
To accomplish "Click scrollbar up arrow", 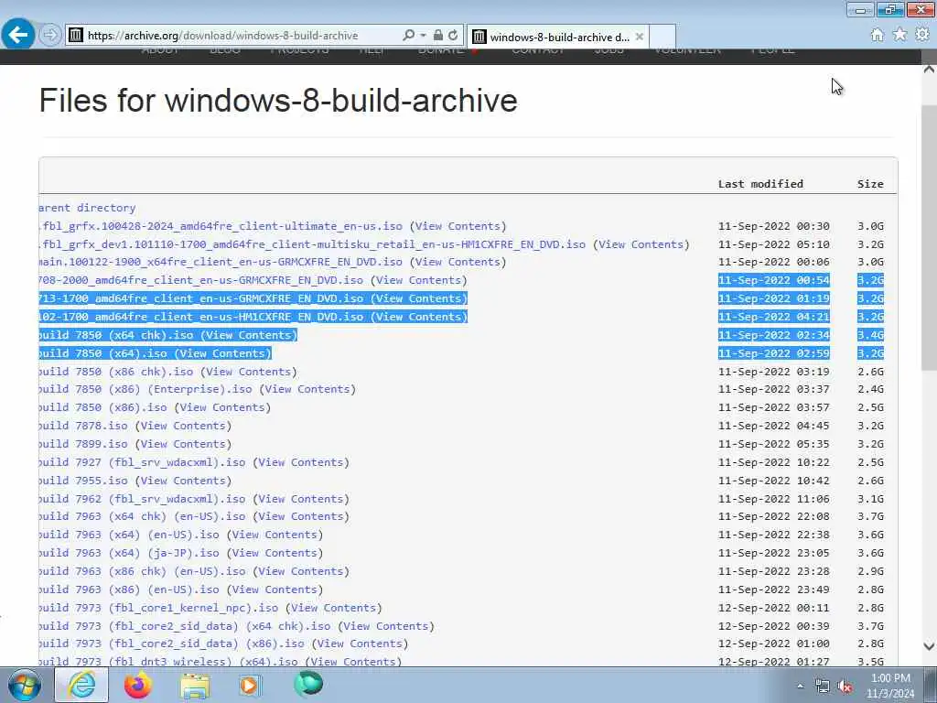I will (x=930, y=70).
